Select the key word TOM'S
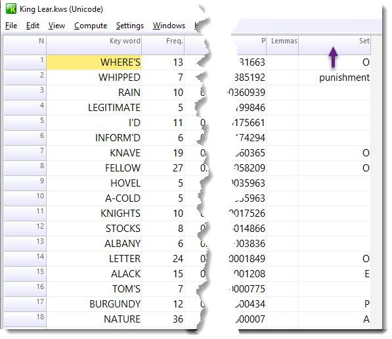This screenshot has height=339, width=392. tap(94, 289)
